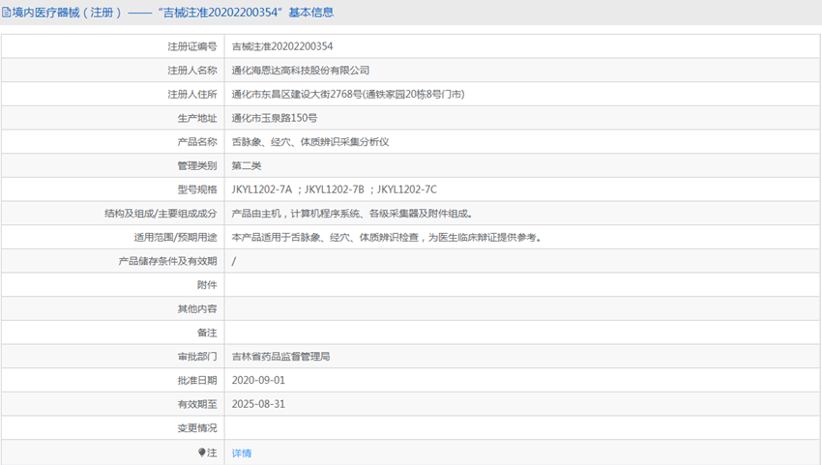Click the 适用范围/预期用途 label
Screen dimensions: 822x465
(x=175, y=238)
